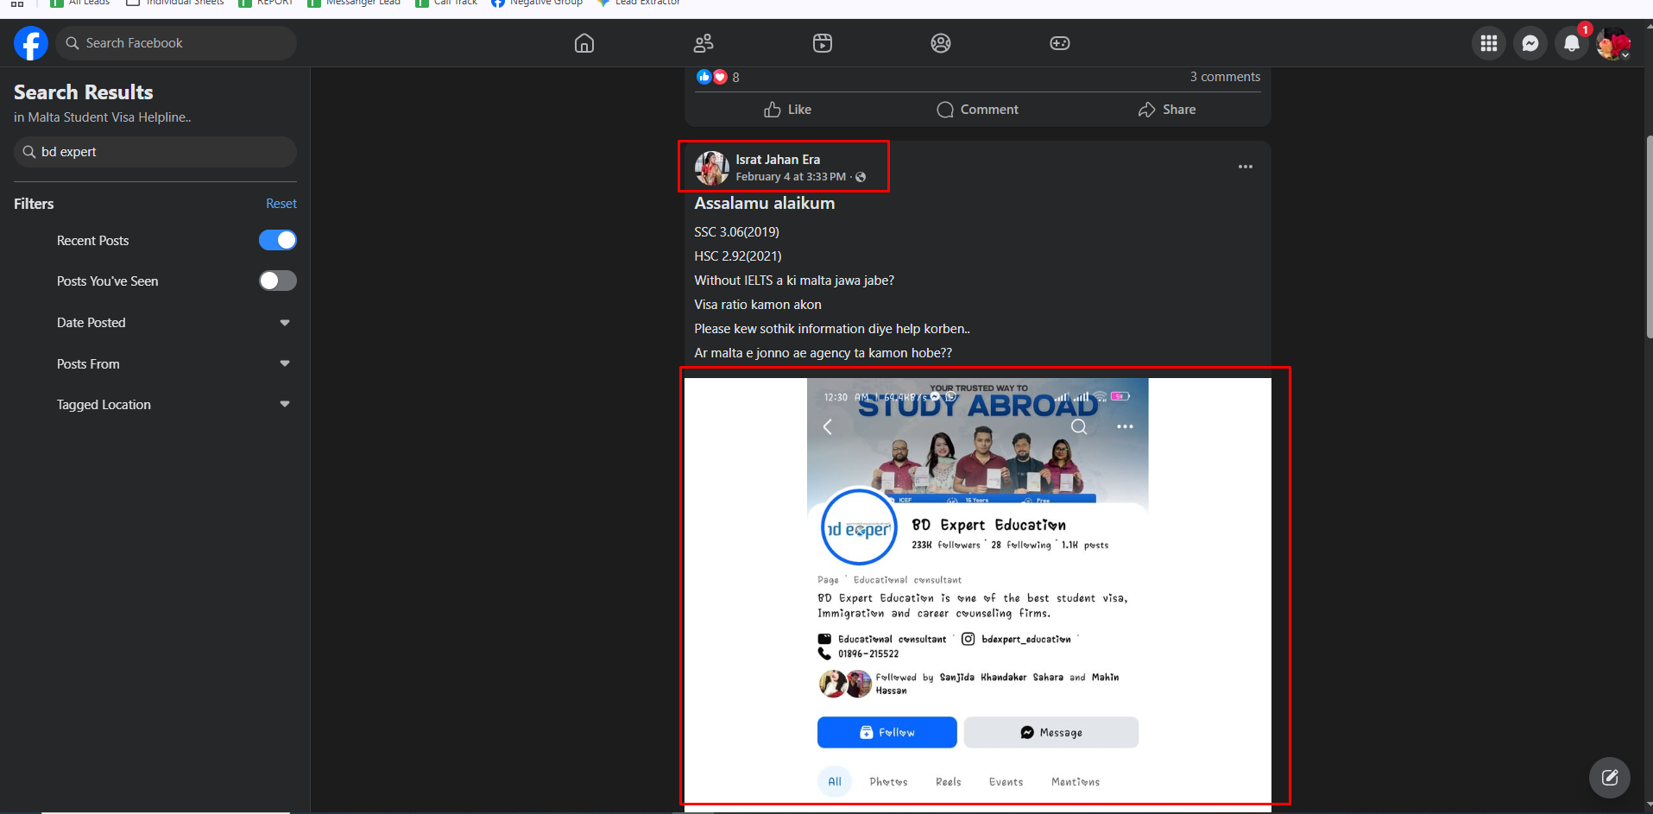This screenshot has width=1653, height=814.
Task: Click the reaction count 8
Action: (x=735, y=78)
